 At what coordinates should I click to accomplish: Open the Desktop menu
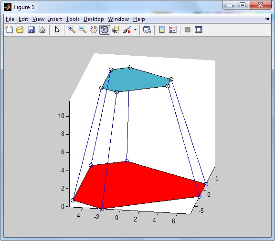(x=94, y=19)
